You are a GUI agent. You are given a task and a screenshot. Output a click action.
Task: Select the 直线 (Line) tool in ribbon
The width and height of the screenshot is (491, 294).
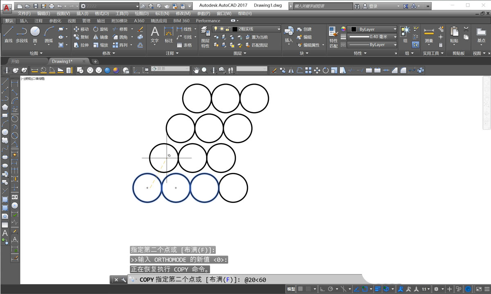click(x=8, y=34)
